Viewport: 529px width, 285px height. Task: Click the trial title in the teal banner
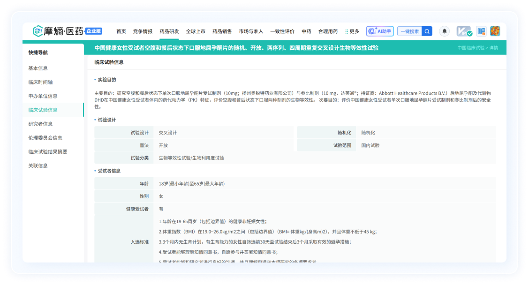236,48
